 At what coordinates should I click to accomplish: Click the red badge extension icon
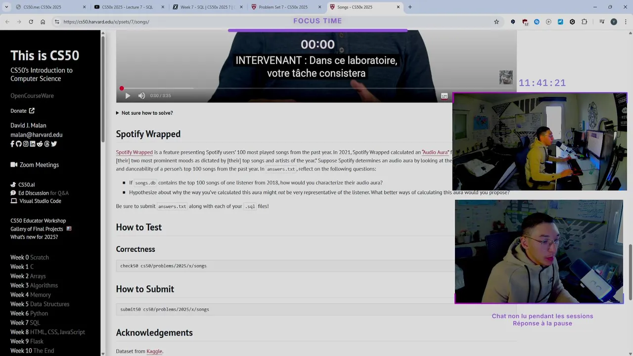pyautogui.click(x=525, y=22)
